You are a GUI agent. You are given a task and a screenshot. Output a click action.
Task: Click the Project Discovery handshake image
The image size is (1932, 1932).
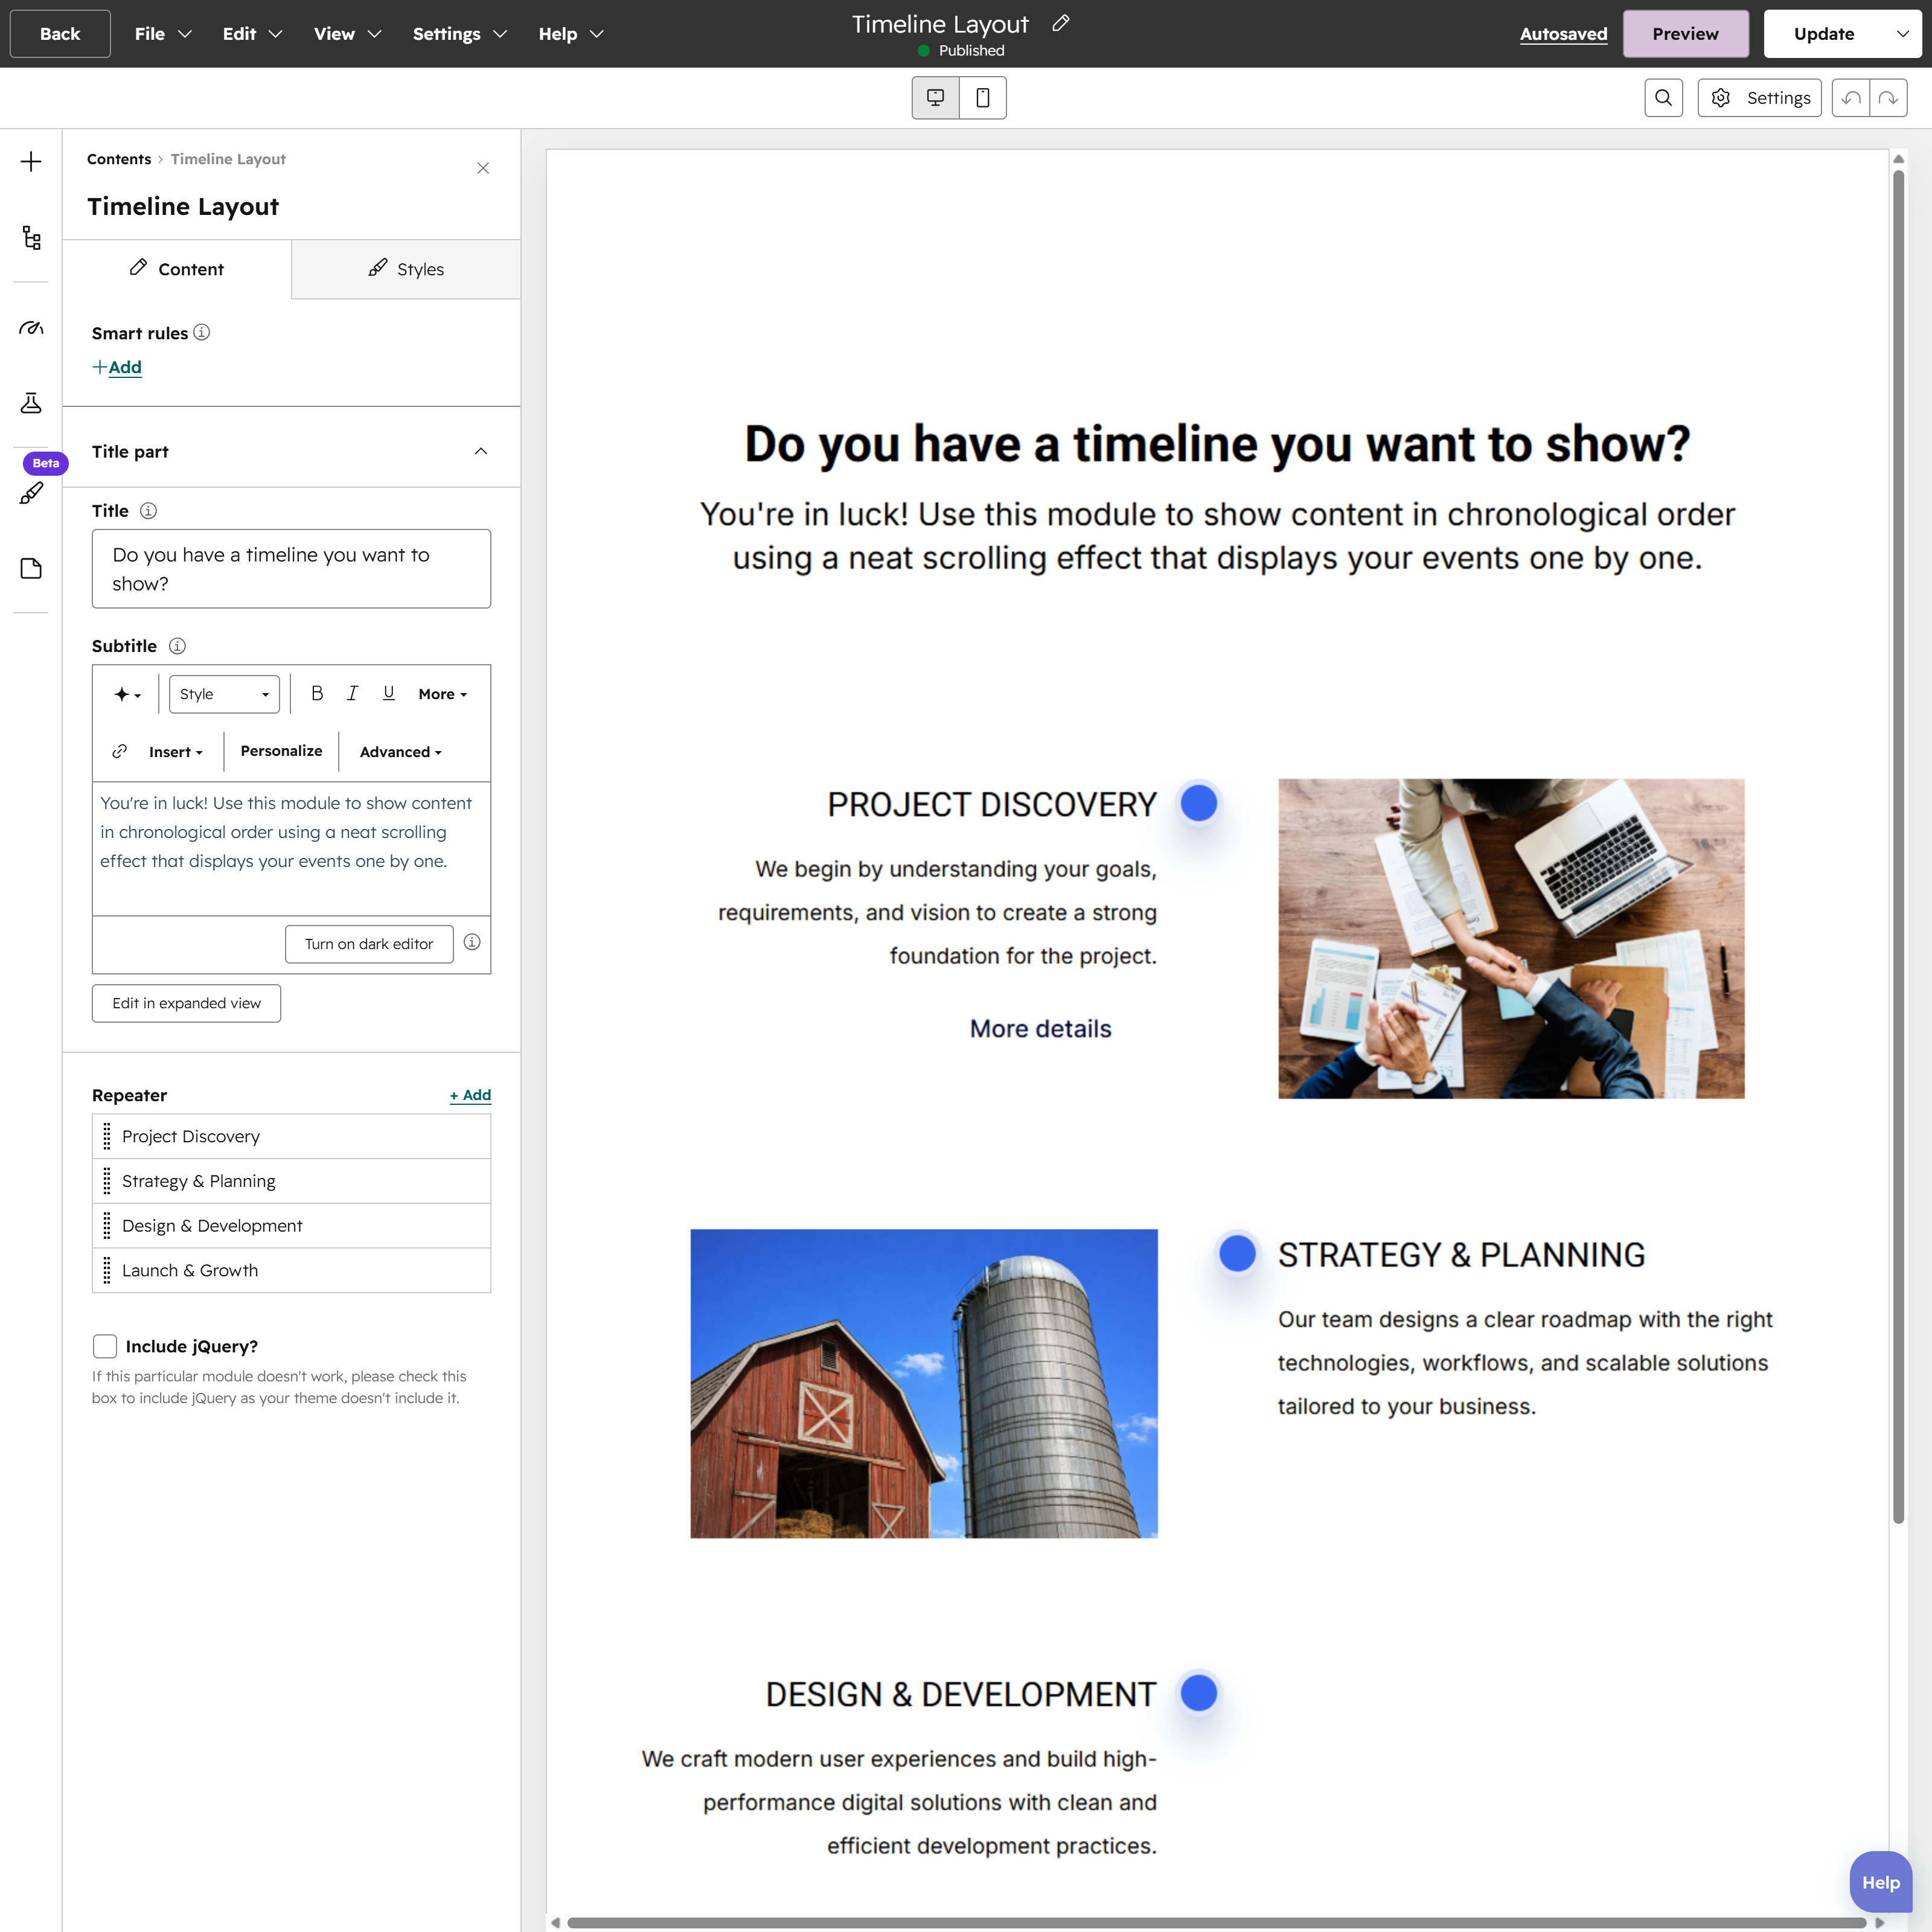click(1511, 938)
